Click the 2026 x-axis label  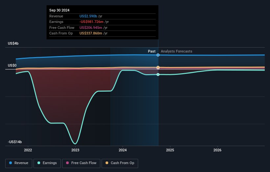pos(217,150)
